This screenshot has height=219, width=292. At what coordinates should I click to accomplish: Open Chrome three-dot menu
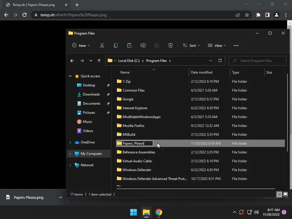pyautogui.click(x=286, y=15)
